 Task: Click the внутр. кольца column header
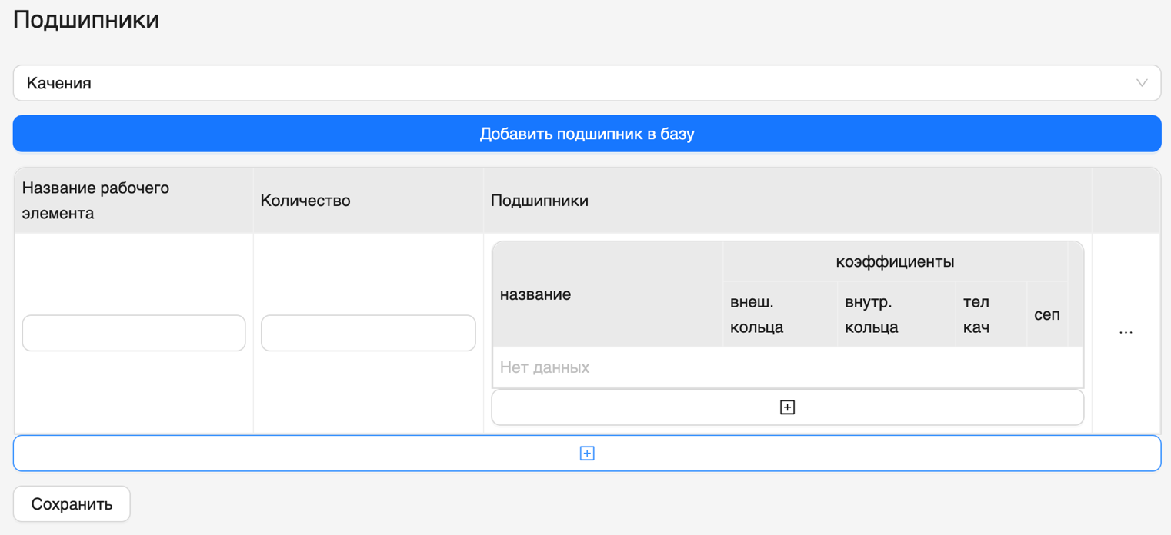895,313
